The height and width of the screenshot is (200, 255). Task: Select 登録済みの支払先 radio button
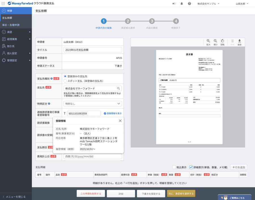click(x=65, y=76)
